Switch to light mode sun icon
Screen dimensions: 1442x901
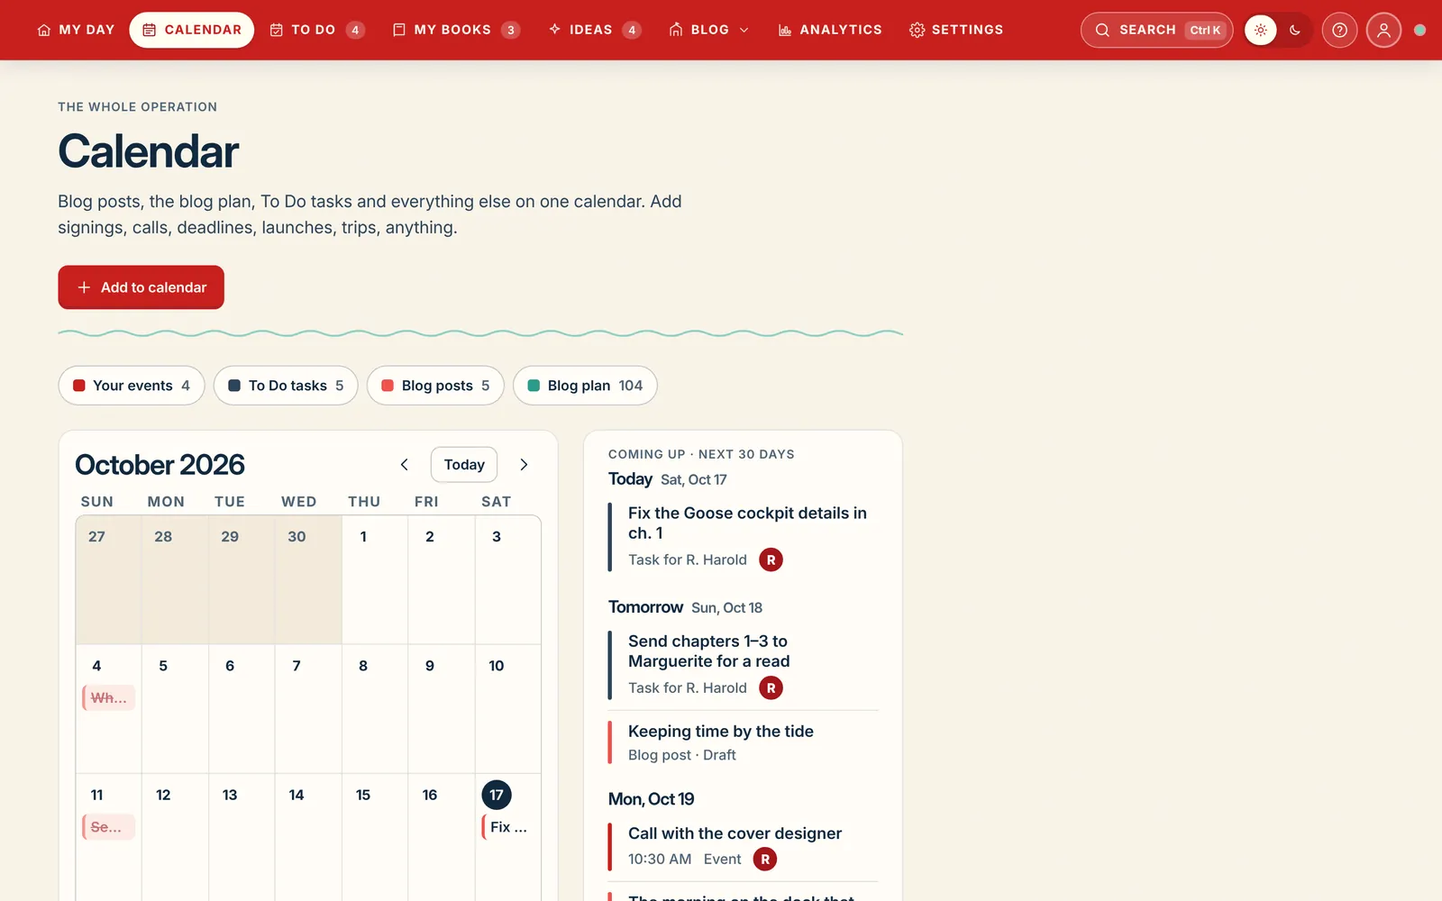(1261, 30)
